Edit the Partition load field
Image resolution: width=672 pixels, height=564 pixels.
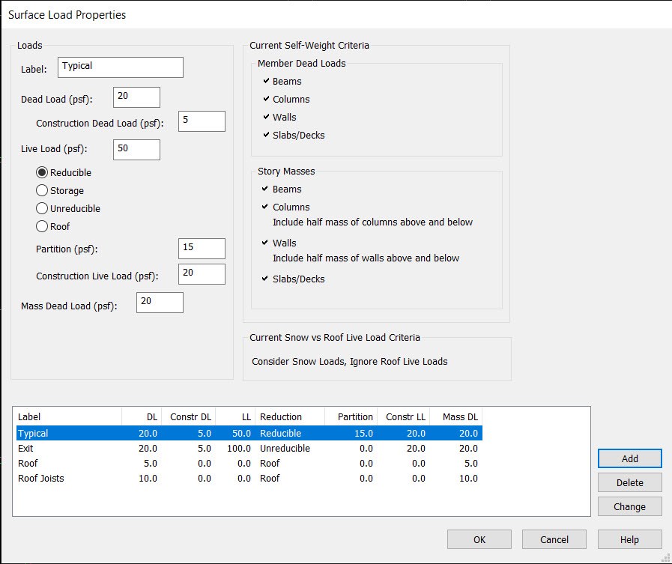(x=202, y=249)
